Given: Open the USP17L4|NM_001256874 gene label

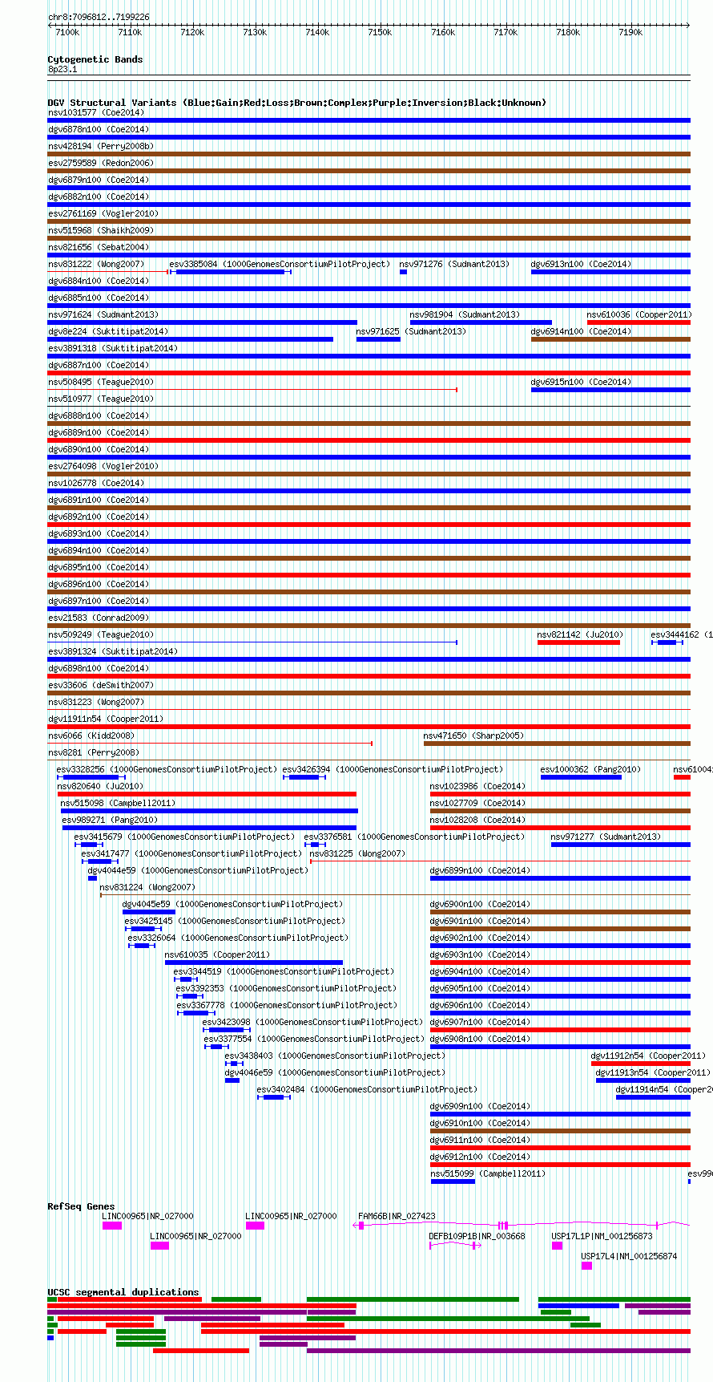Looking at the screenshot, I should click(629, 1256).
